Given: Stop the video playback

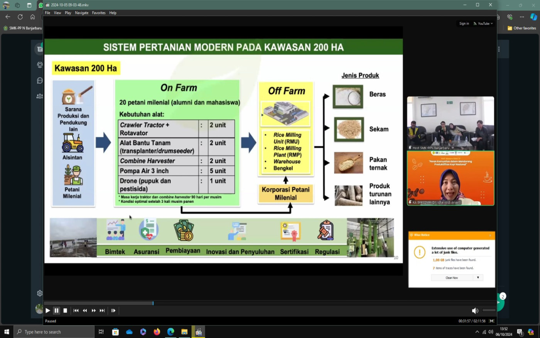Looking at the screenshot, I should [65, 311].
